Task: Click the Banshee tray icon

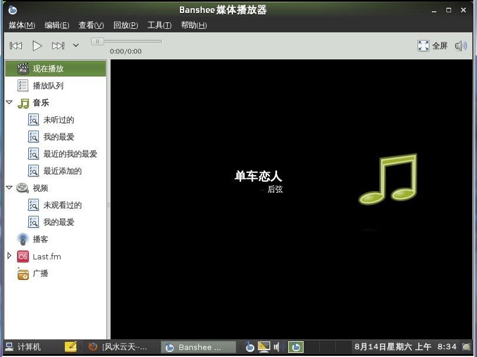Action: [250, 346]
